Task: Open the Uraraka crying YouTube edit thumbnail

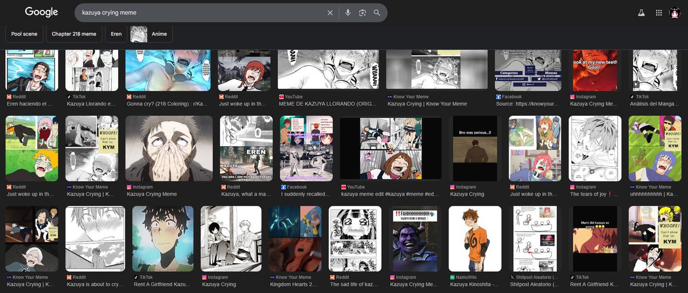Action: pos(390,149)
